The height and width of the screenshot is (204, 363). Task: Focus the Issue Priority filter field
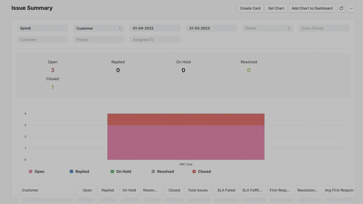tap(324, 28)
